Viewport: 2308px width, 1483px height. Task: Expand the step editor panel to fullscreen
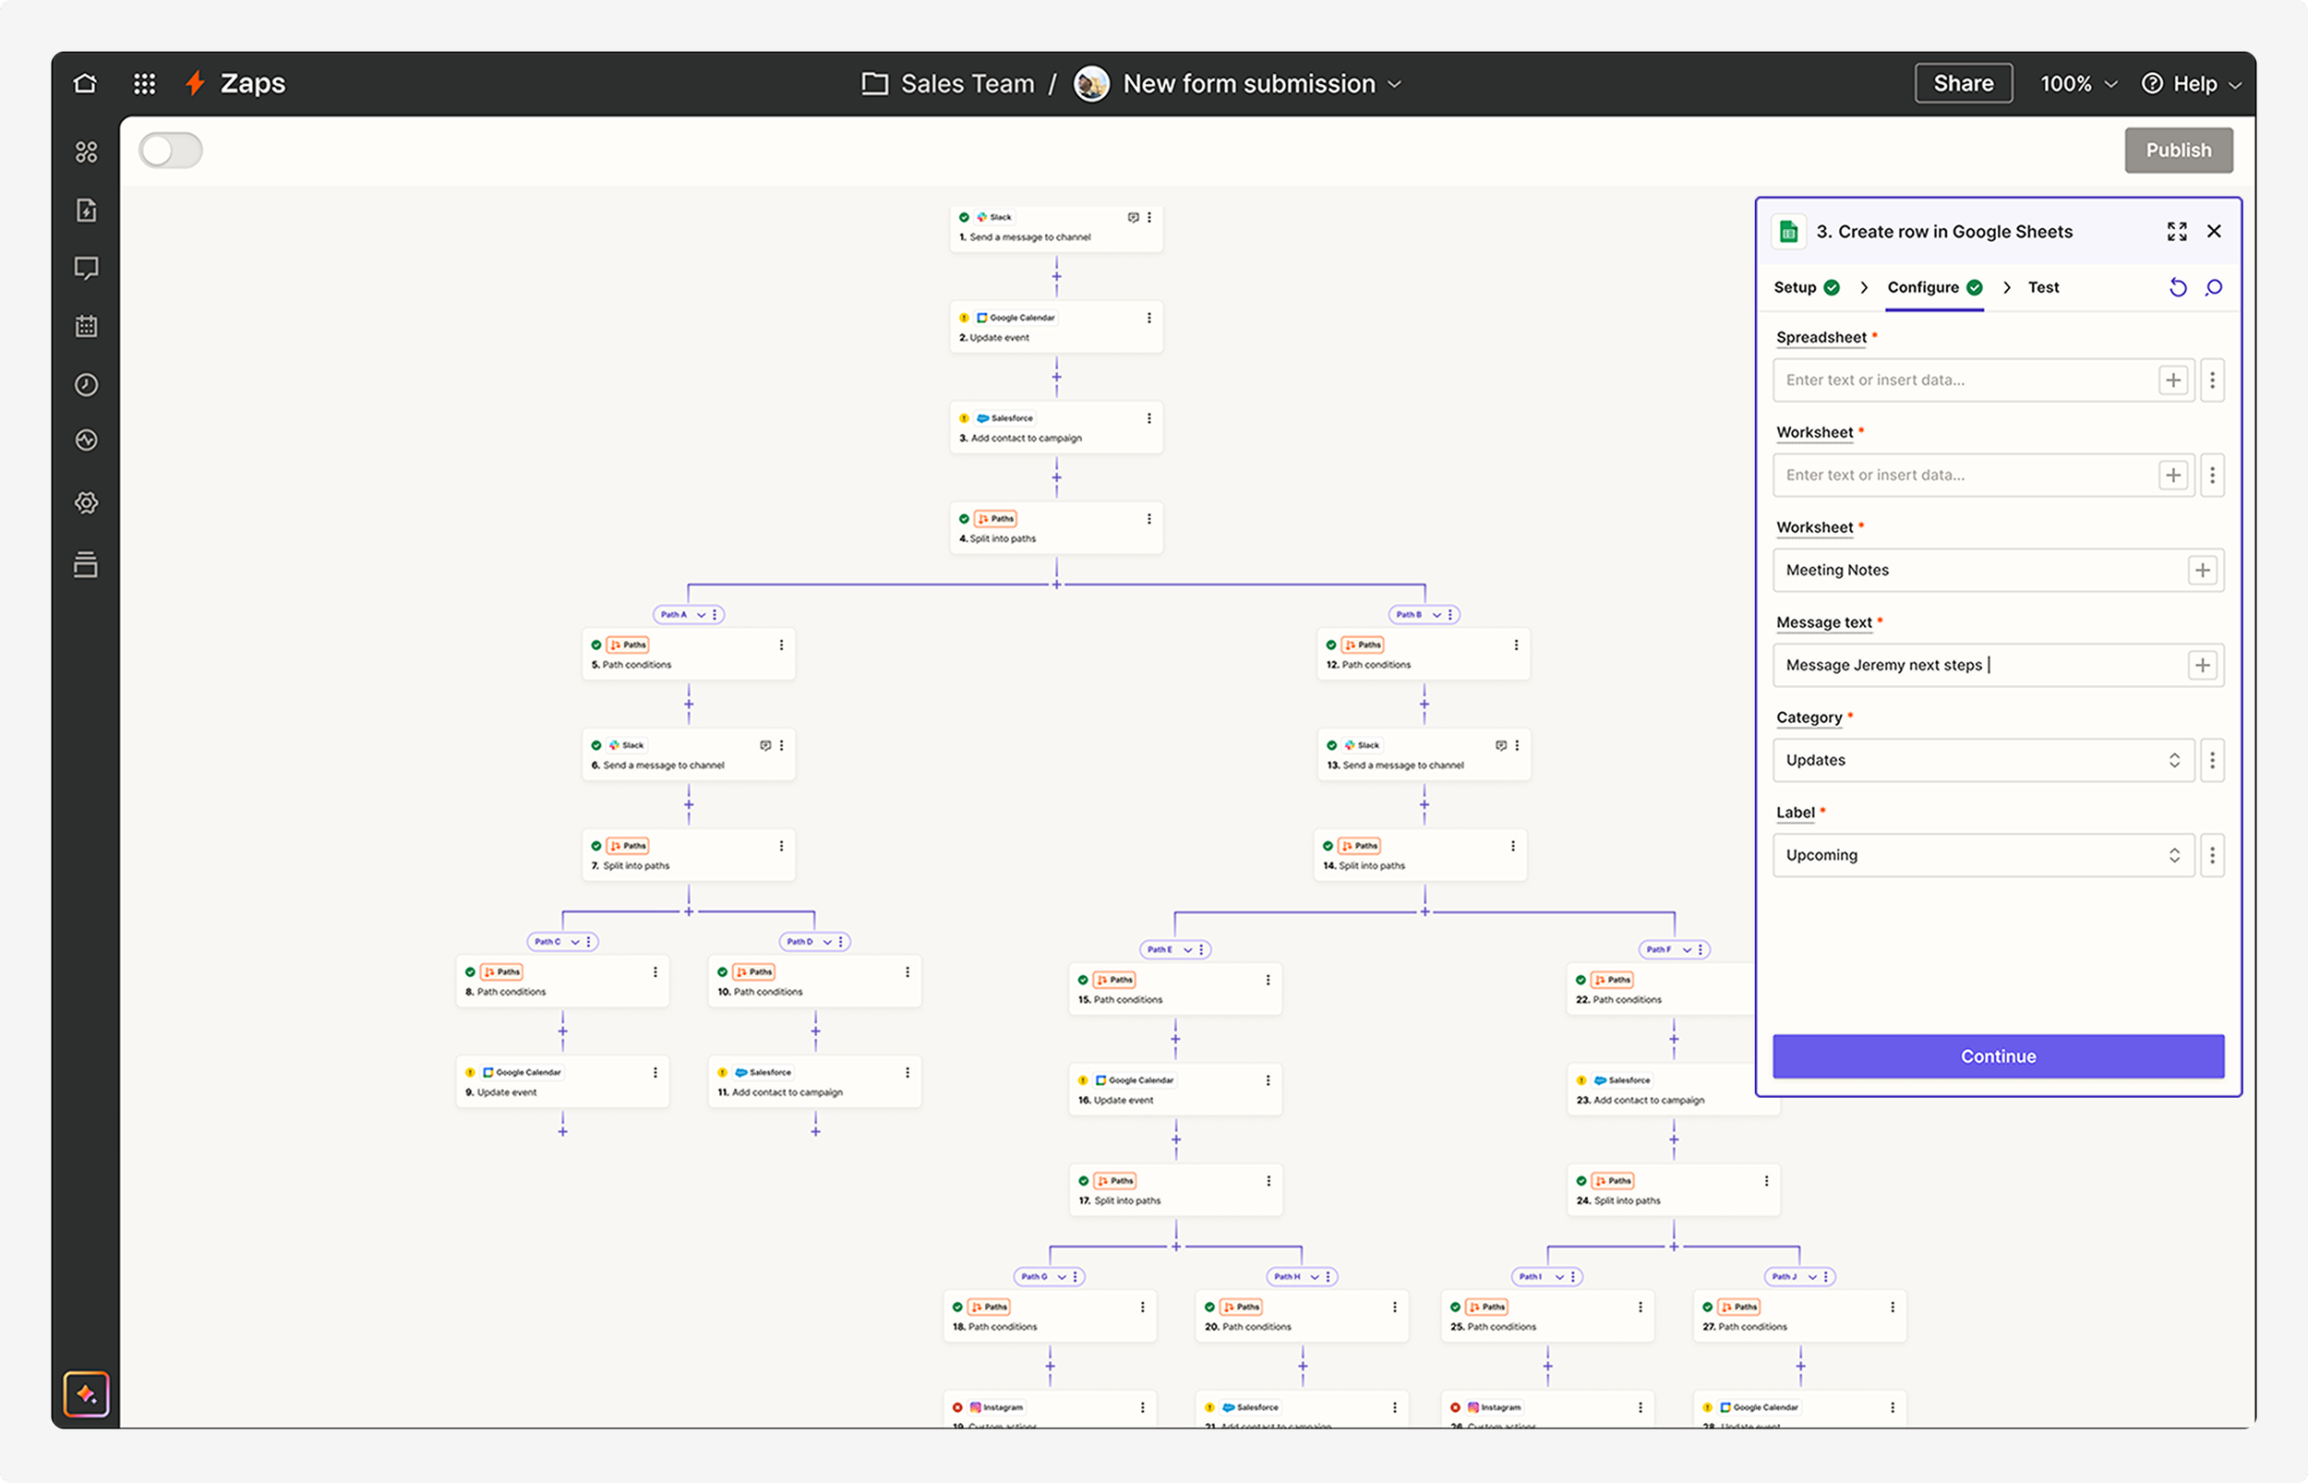point(2177,231)
